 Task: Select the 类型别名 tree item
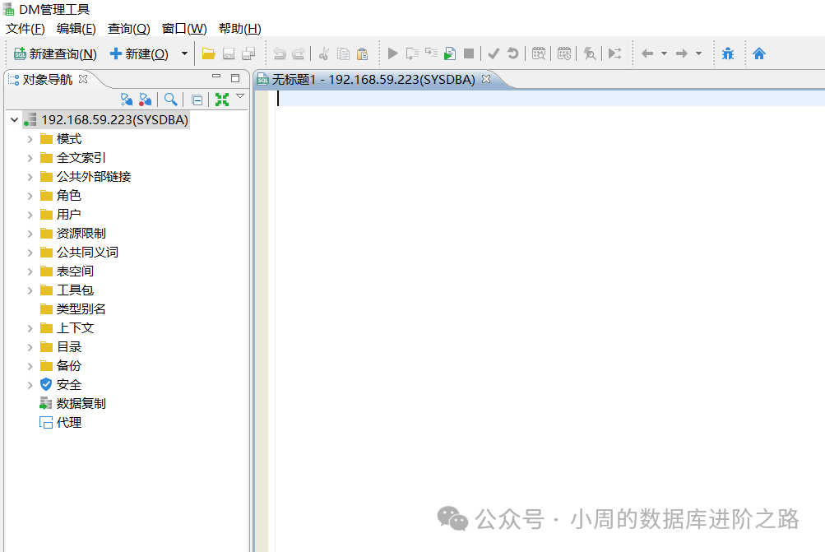81,308
